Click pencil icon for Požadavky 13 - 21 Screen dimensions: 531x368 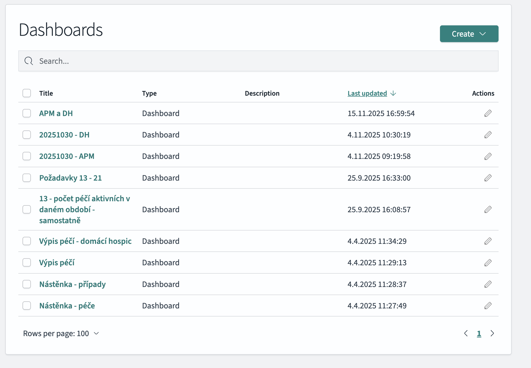pyautogui.click(x=488, y=178)
